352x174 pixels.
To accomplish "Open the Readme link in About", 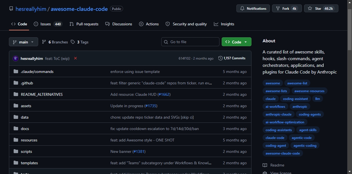I will [x=273, y=165].
